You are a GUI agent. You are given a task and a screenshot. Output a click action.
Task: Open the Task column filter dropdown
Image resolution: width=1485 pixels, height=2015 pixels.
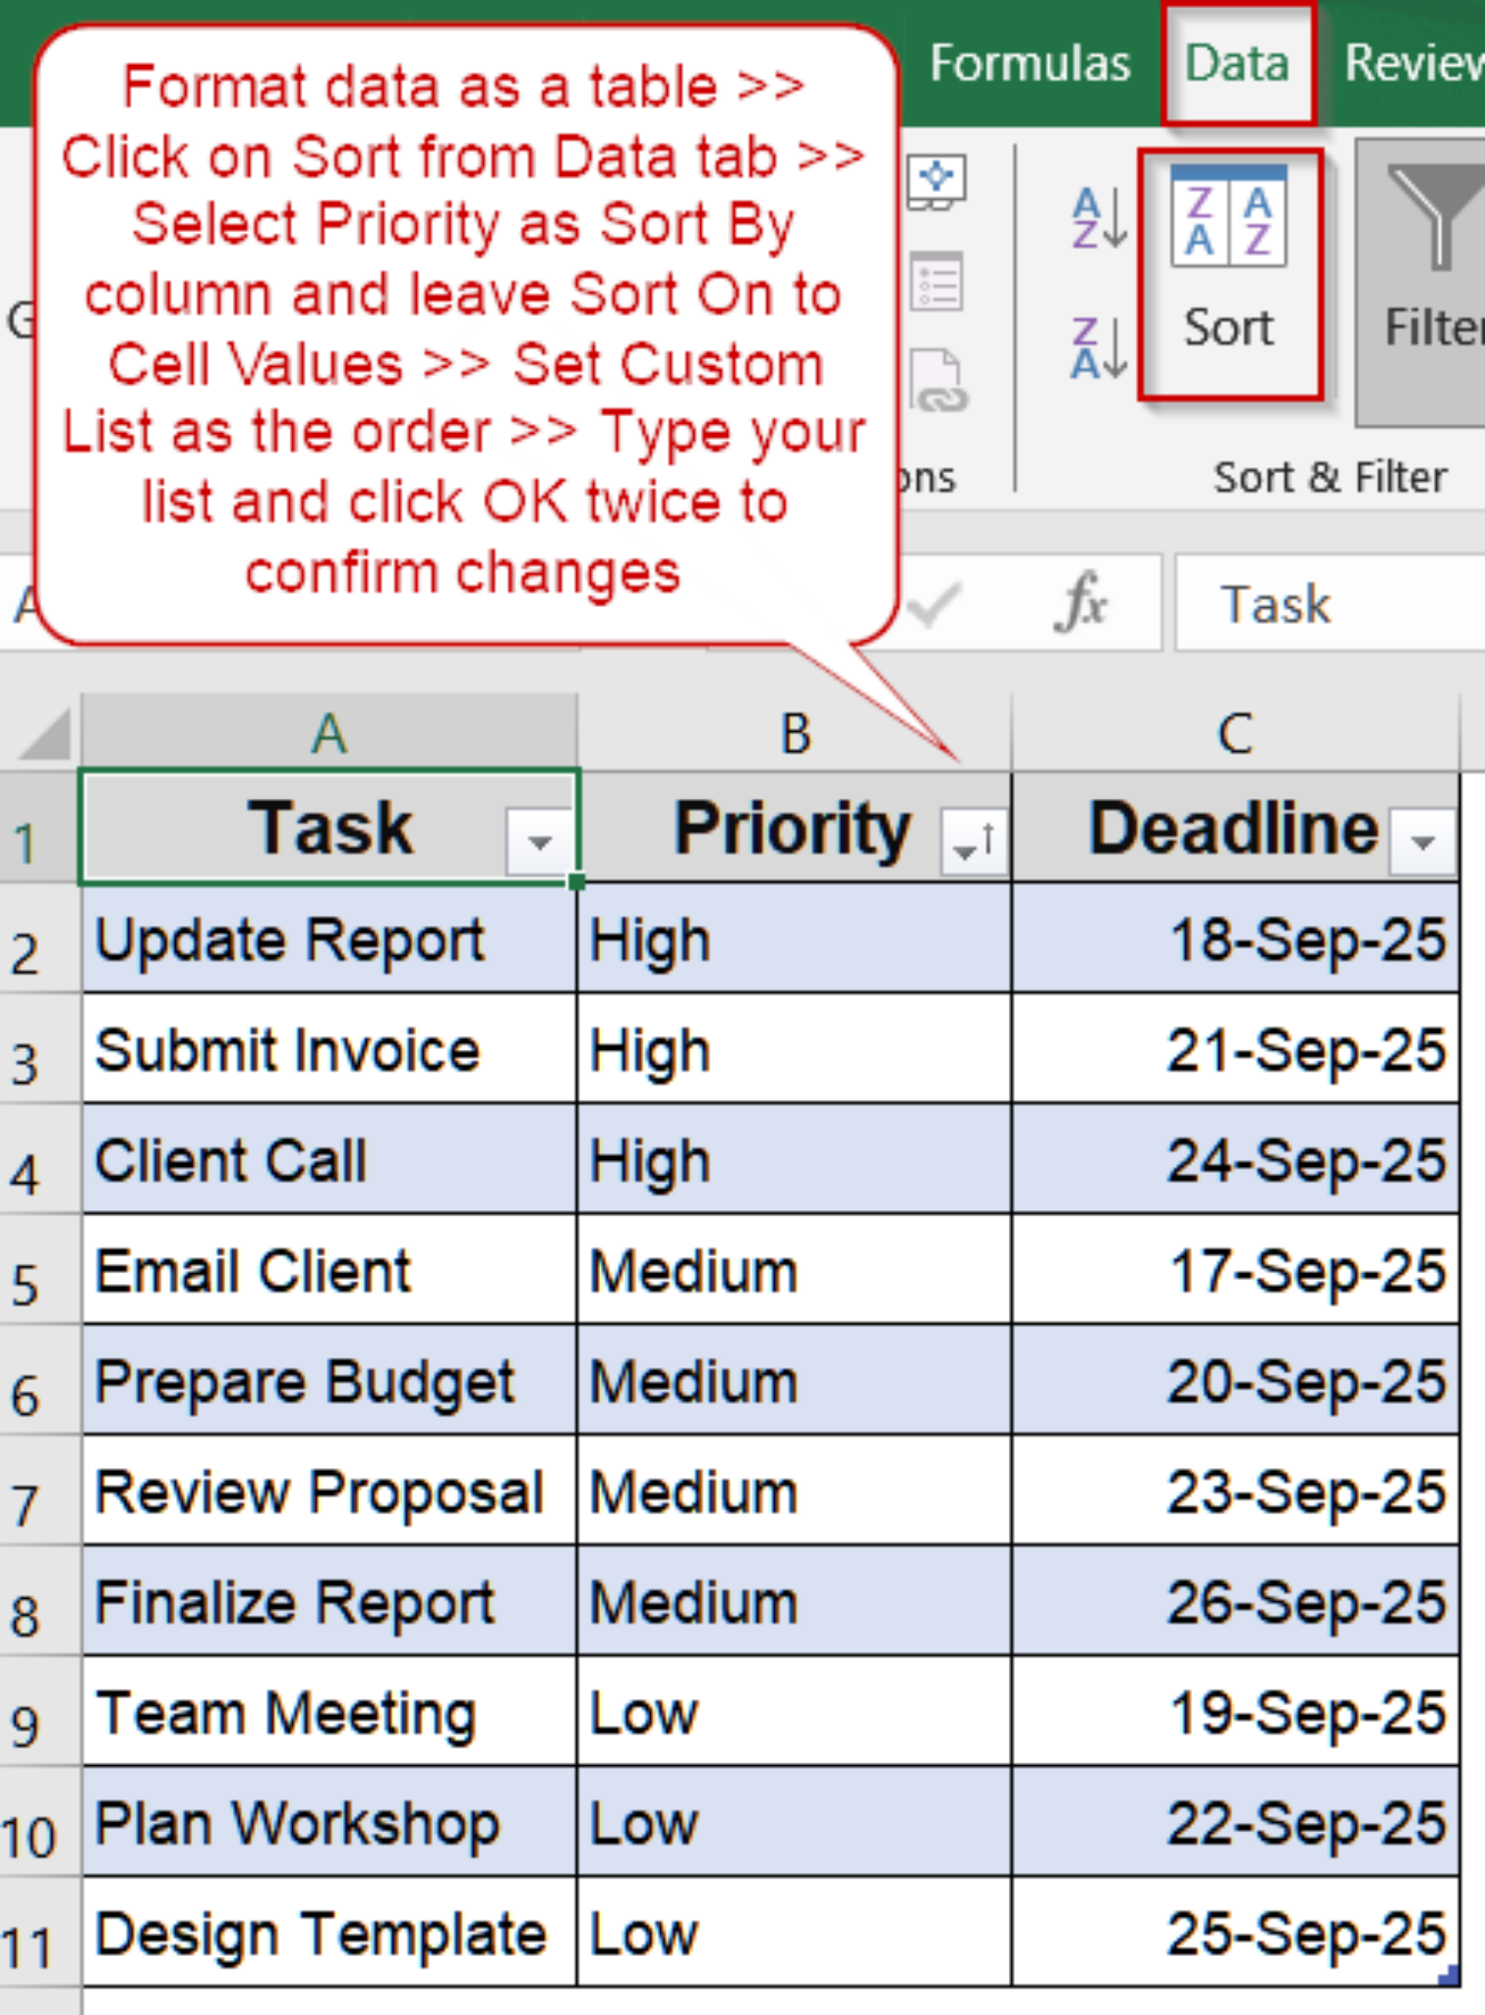click(x=539, y=842)
